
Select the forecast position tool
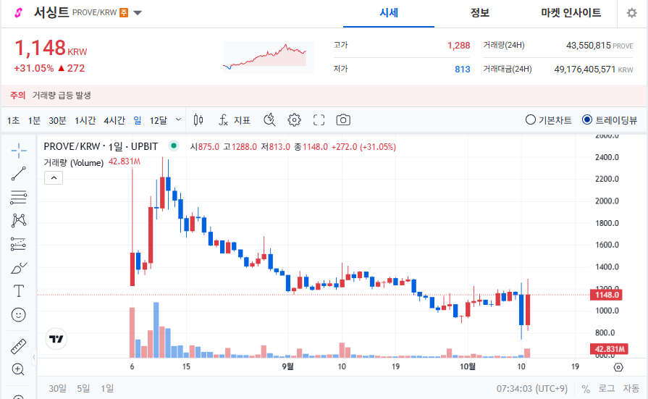pyautogui.click(x=19, y=244)
